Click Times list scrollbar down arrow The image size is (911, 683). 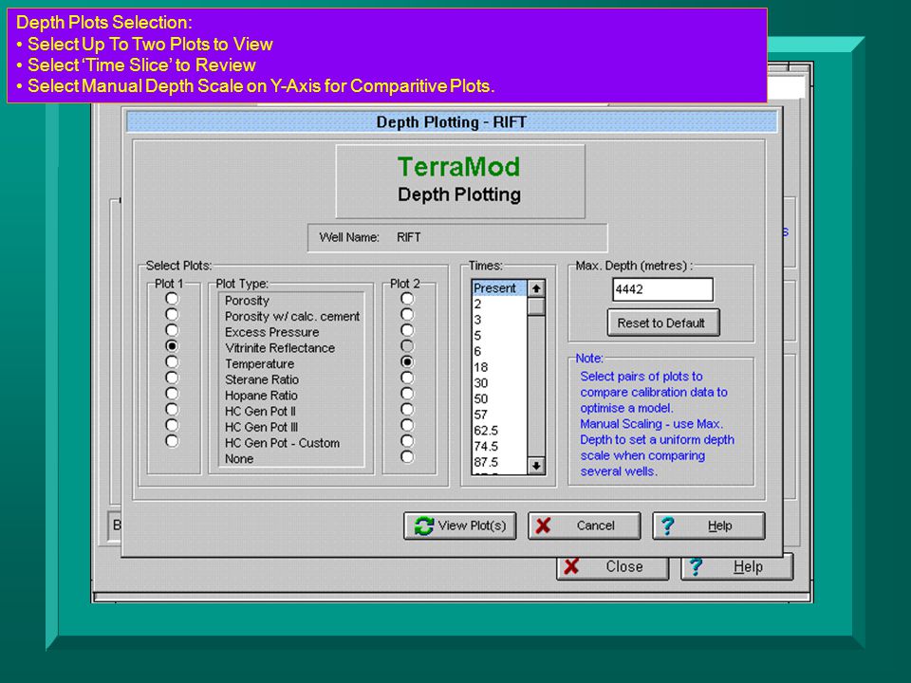click(536, 465)
